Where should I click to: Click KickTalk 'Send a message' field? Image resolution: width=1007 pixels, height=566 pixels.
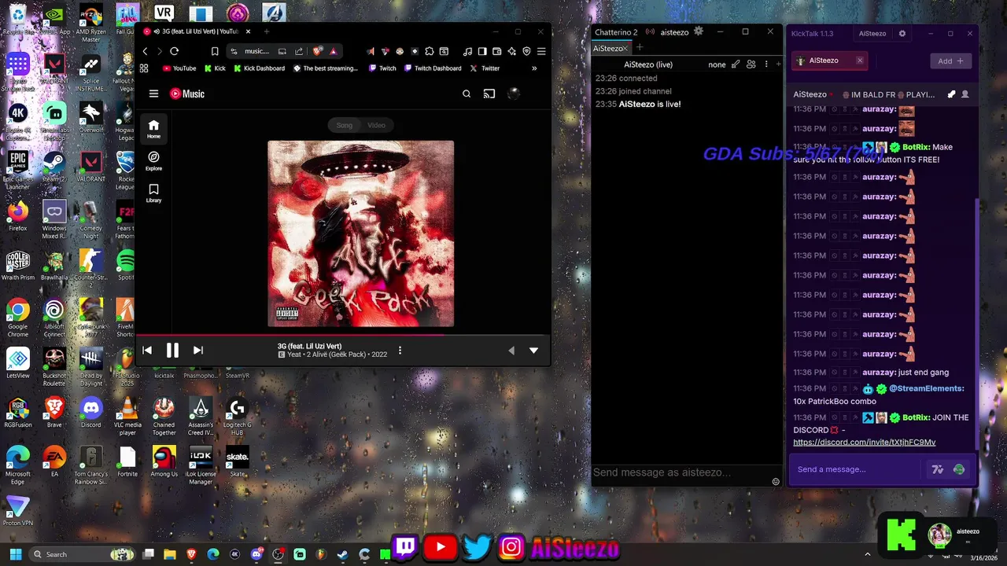(x=857, y=469)
